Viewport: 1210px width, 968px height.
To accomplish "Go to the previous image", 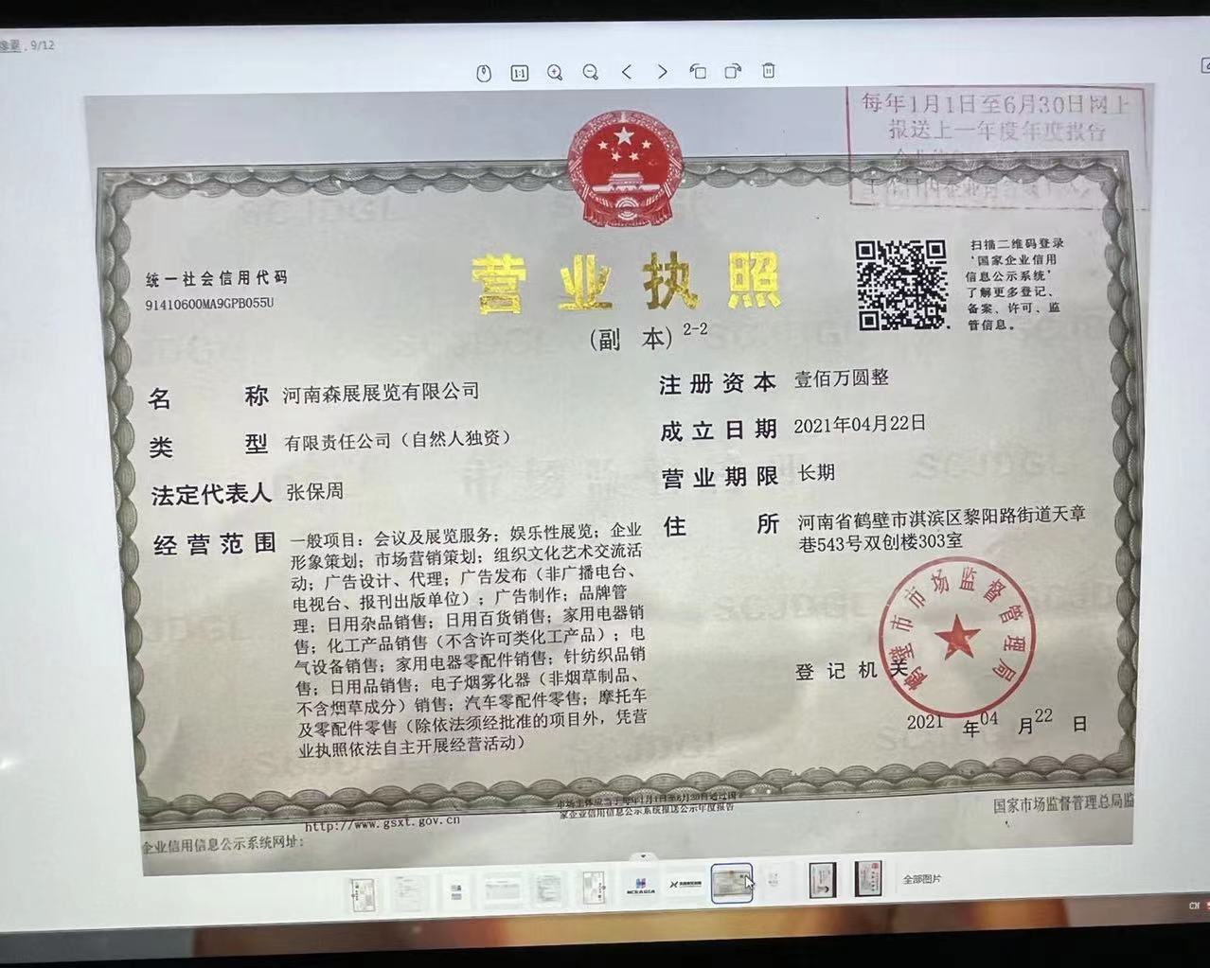I will 626,72.
